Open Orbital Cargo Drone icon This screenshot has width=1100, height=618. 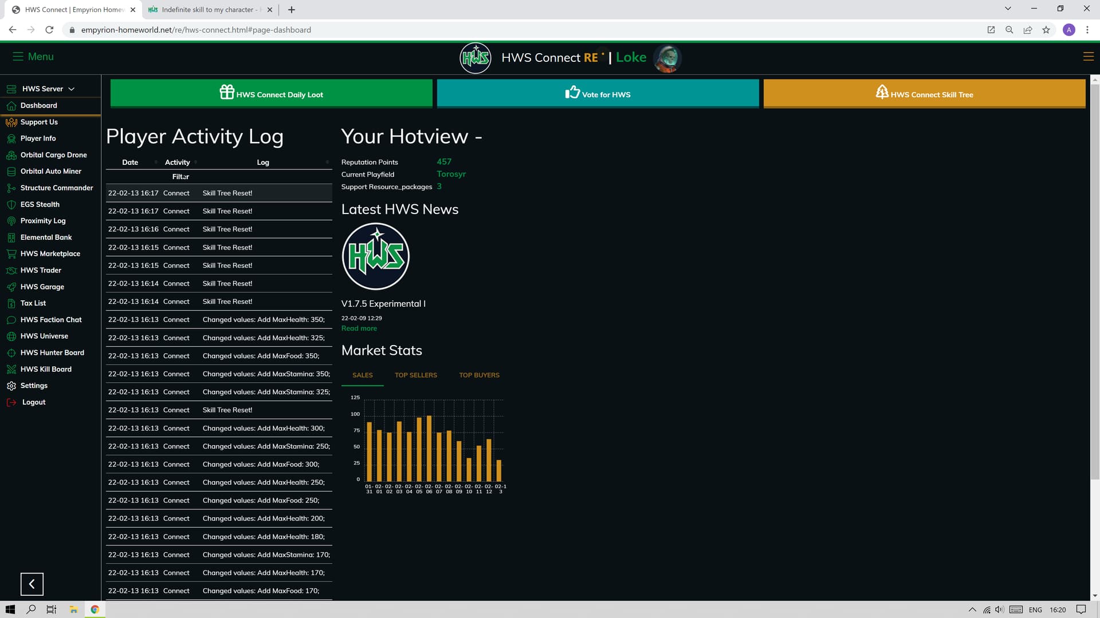[x=11, y=155]
